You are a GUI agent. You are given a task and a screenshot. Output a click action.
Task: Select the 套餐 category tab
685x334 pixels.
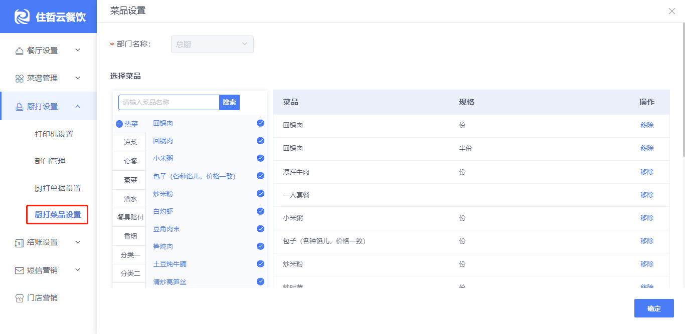point(130,161)
